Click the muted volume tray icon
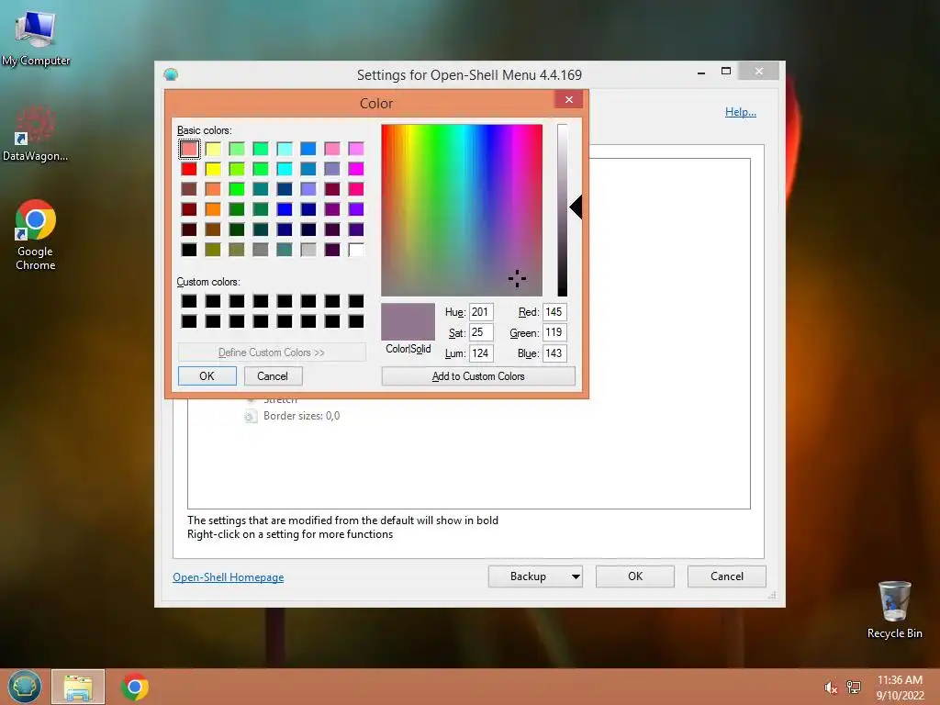940x705 pixels. tap(830, 688)
